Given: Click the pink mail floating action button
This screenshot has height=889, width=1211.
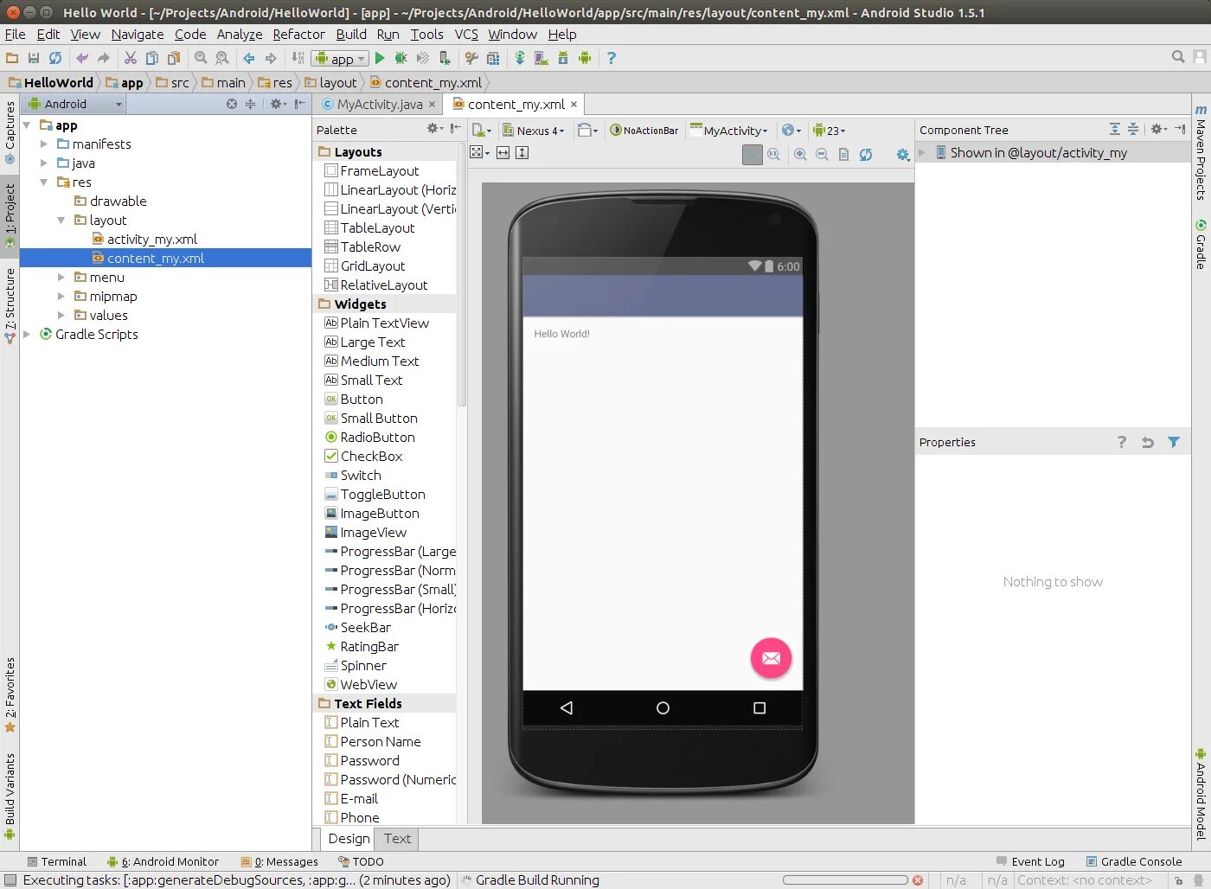Looking at the screenshot, I should click(x=771, y=658).
